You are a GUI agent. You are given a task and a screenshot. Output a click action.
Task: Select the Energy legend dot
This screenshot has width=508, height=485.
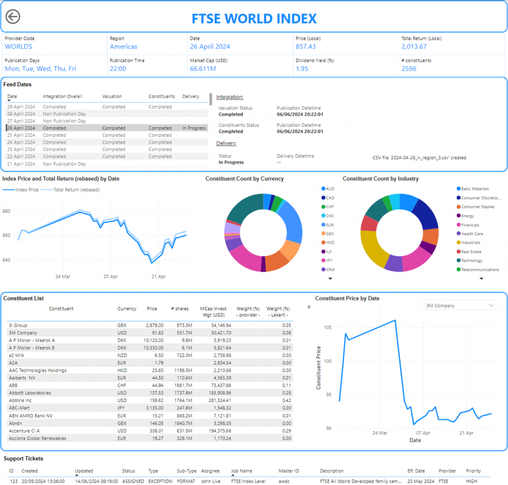[x=458, y=216]
